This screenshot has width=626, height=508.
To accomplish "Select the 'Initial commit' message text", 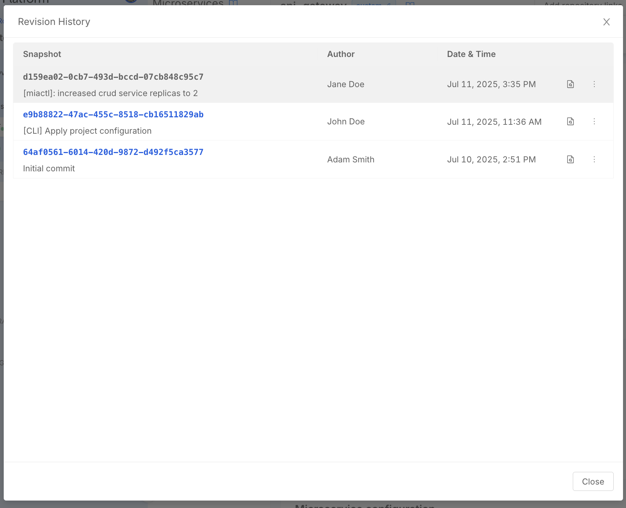I will tap(49, 168).
